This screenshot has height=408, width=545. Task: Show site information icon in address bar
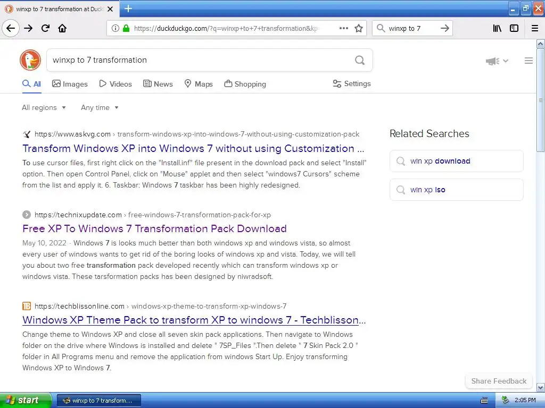[115, 28]
